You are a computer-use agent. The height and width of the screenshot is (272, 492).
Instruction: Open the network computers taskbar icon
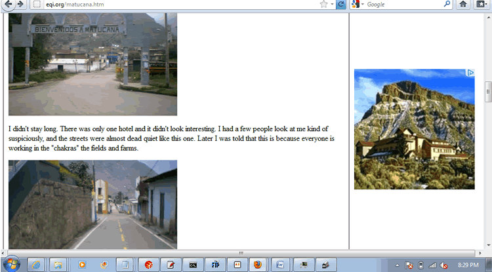(x=304, y=265)
